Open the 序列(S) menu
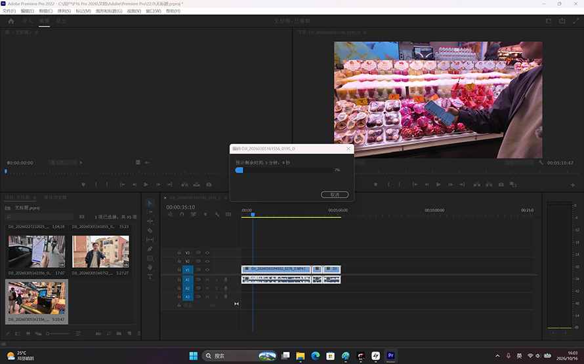 click(64, 11)
